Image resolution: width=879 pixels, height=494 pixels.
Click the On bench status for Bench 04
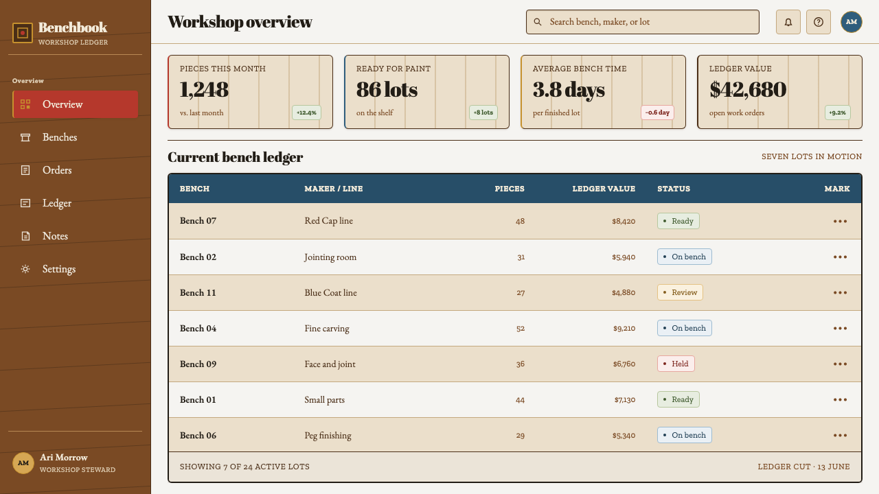[x=685, y=328]
